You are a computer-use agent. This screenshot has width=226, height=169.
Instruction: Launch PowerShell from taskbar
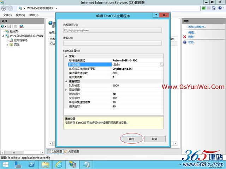tap(32, 165)
